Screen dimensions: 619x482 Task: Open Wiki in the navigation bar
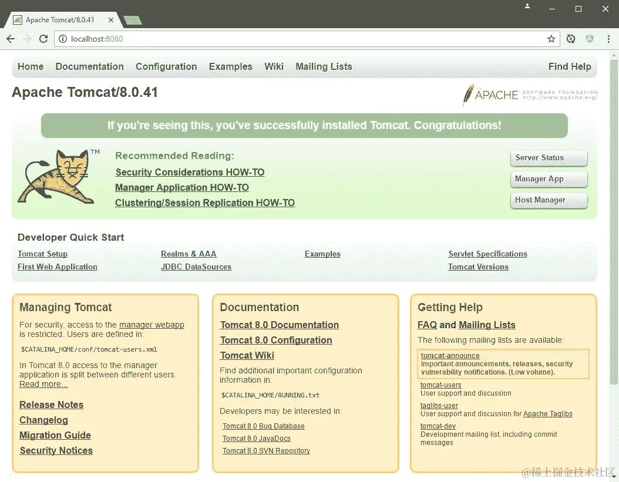click(274, 67)
